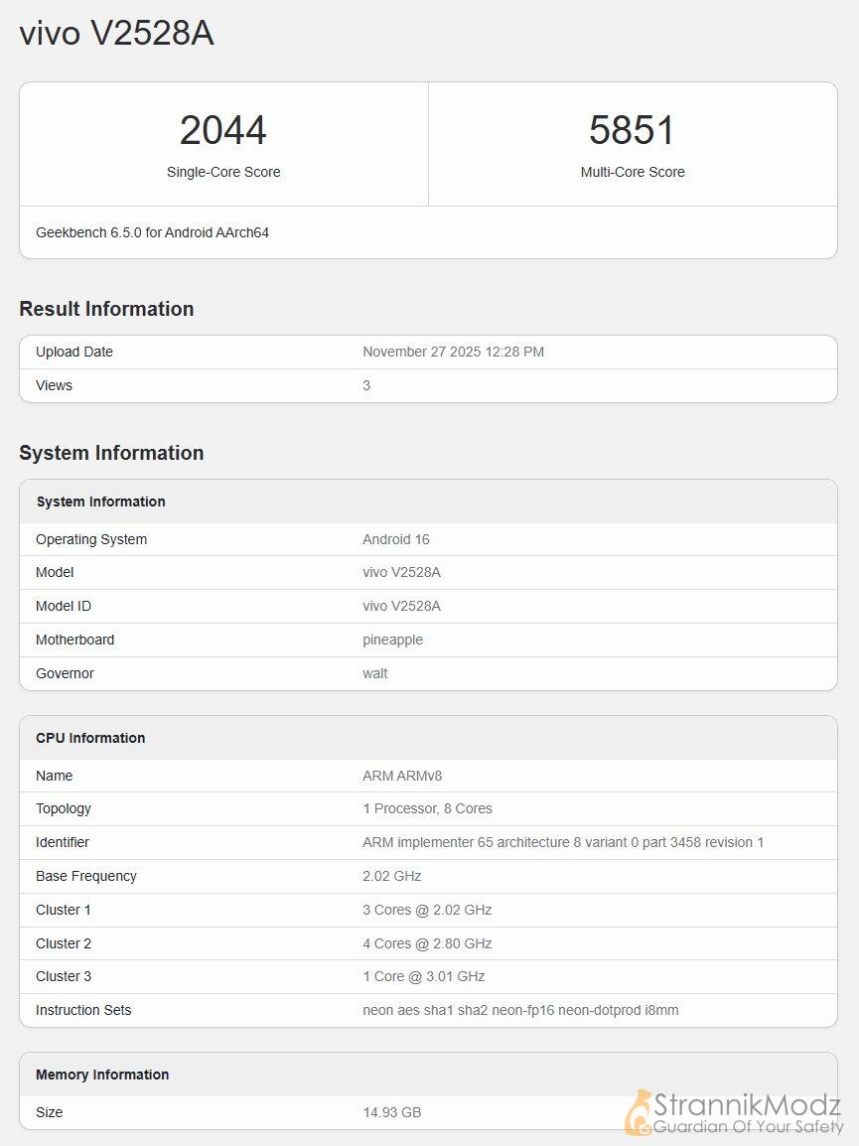Click the Multi-Core Score label
859x1146 pixels.
tap(632, 172)
